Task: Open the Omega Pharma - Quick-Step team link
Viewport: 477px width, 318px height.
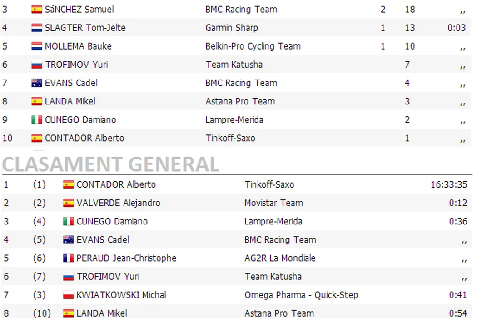Action: coord(301,295)
